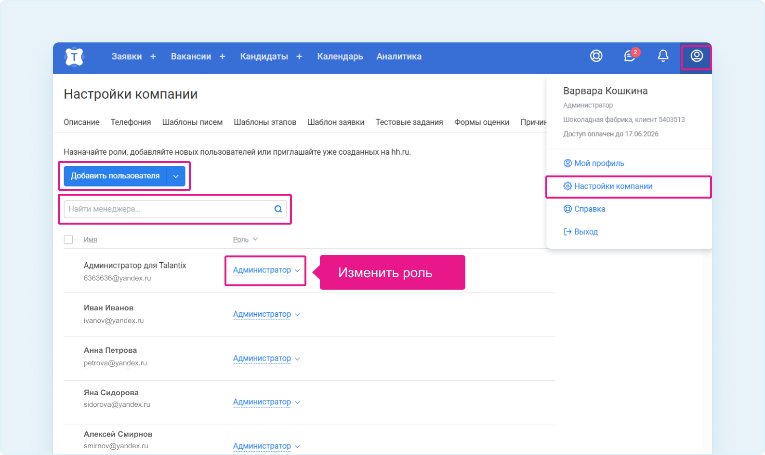
Task: Open role dropdown for Иван Иванов
Action: [x=266, y=314]
